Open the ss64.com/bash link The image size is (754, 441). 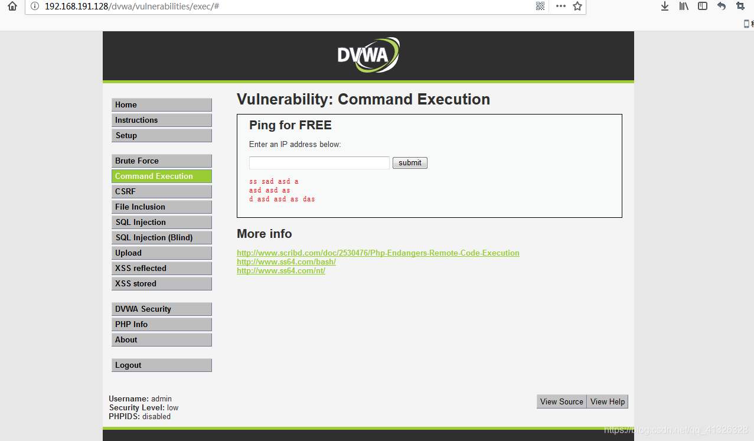pos(286,262)
